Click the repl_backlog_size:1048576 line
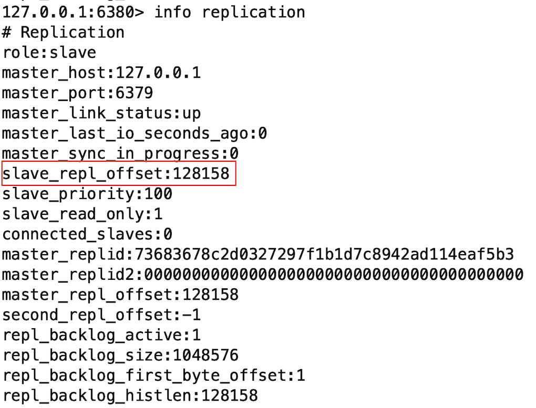 [120, 355]
